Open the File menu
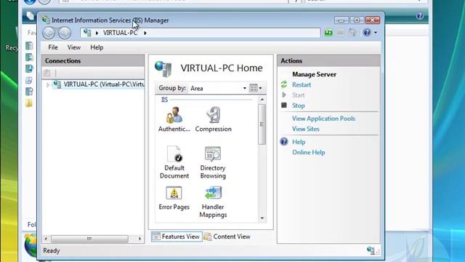 tap(53, 47)
